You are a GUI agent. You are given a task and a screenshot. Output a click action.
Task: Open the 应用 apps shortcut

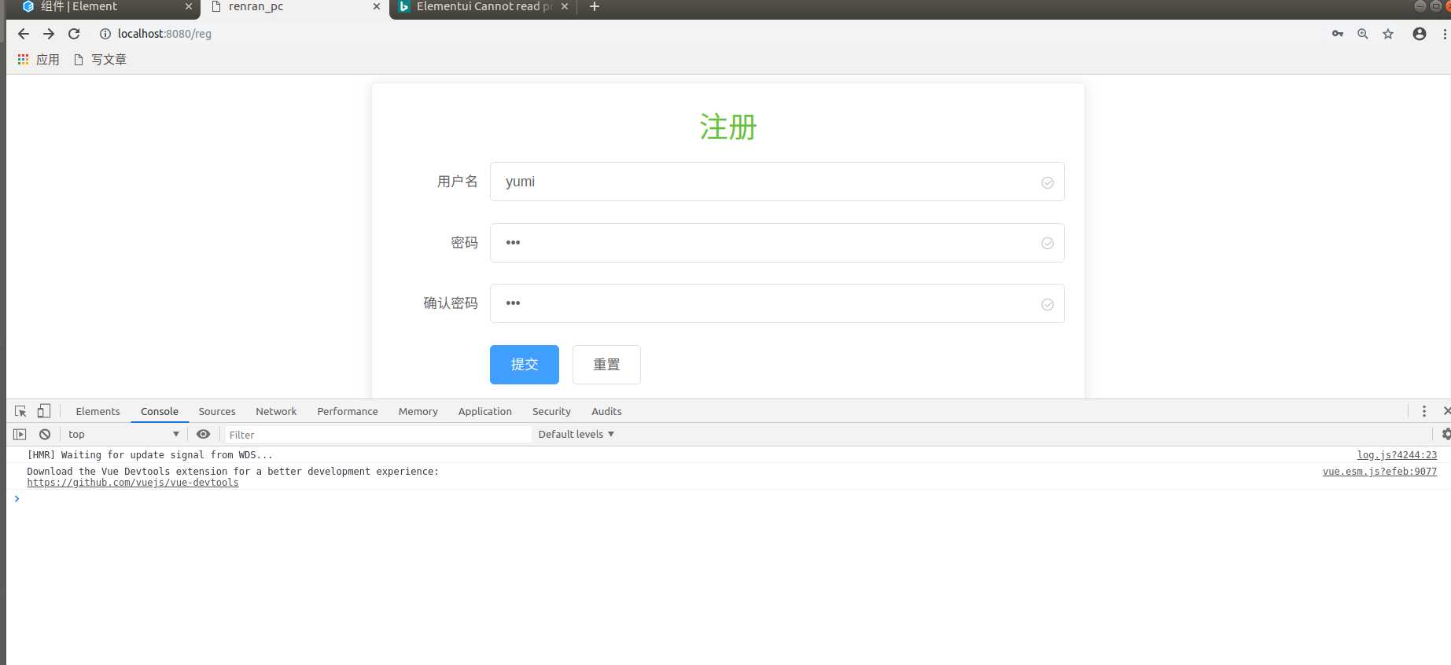(38, 60)
